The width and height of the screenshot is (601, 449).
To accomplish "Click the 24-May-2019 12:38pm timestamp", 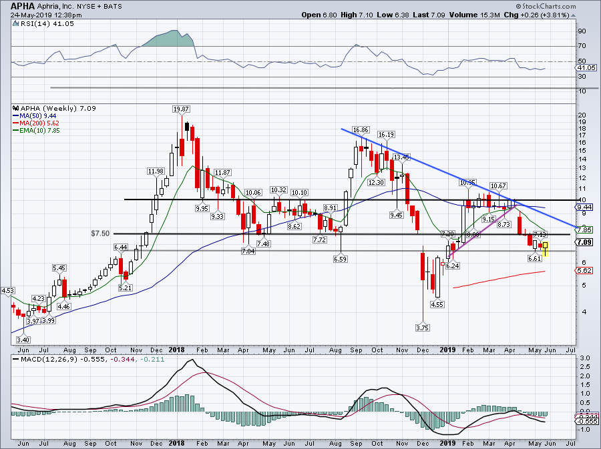I will coord(46,15).
